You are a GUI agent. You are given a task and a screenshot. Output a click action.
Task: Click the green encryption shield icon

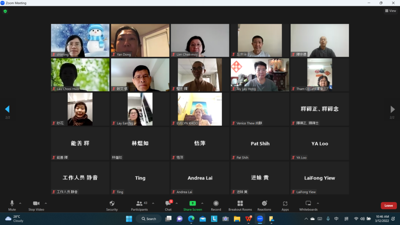tap(5, 11)
